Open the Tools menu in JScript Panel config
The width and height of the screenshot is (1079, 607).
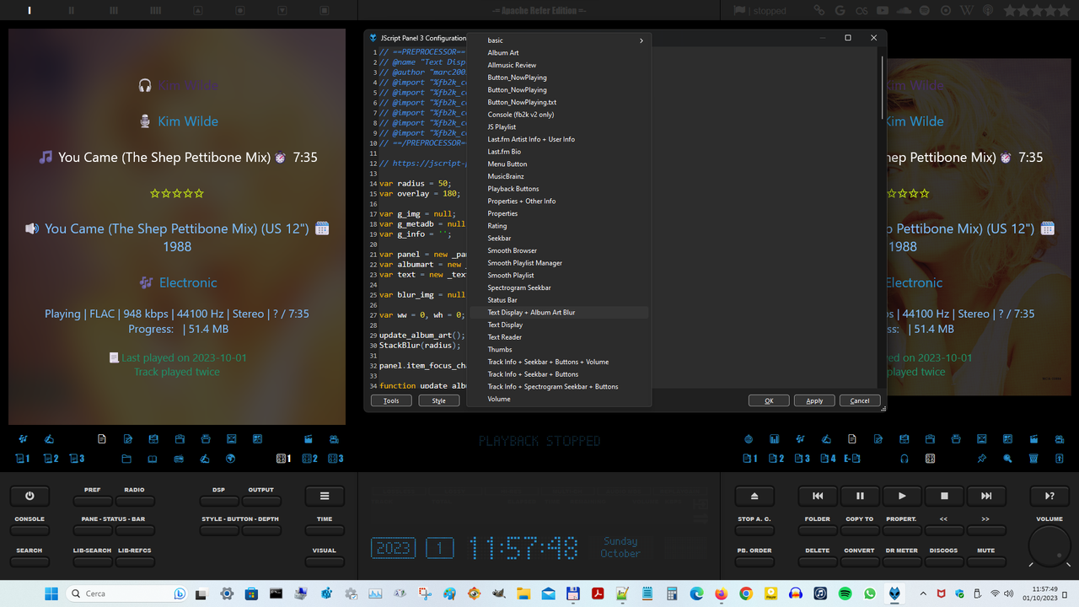pyautogui.click(x=391, y=400)
